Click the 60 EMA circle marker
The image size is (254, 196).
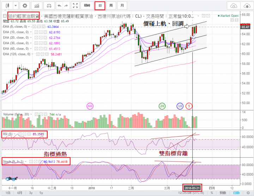pos(90,106)
